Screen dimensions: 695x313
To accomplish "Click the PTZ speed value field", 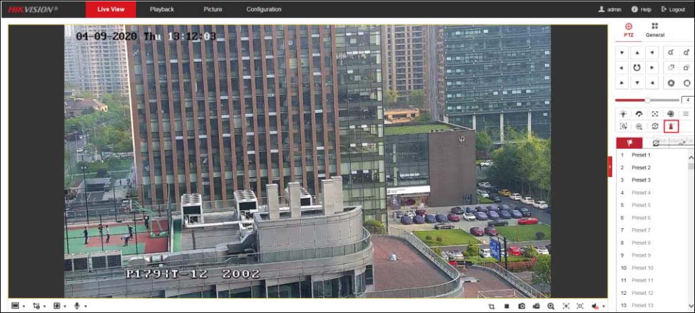I will tap(687, 100).
